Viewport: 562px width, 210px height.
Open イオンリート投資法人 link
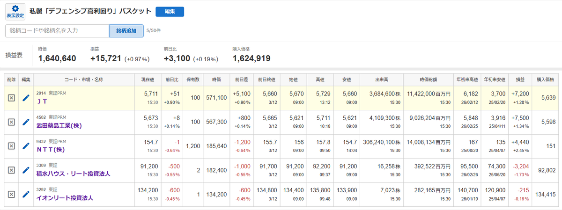click(x=65, y=197)
